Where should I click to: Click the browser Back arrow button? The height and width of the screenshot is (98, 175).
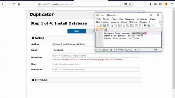3,4
